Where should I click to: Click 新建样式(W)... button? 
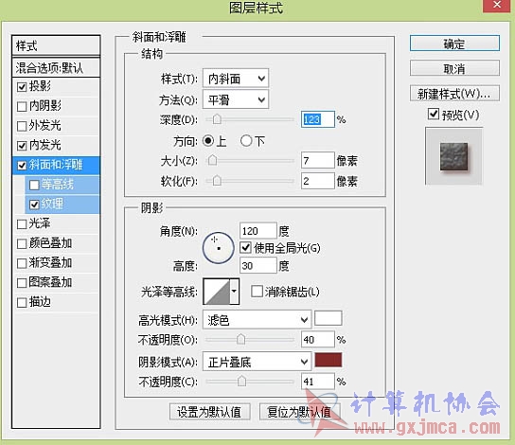click(454, 94)
